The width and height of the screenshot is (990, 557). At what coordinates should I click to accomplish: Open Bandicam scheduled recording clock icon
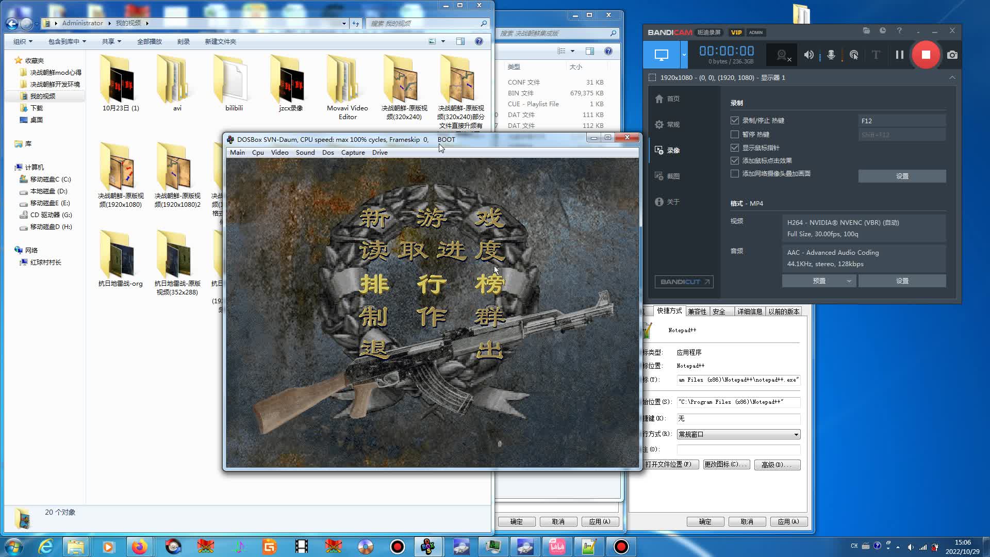point(883,31)
